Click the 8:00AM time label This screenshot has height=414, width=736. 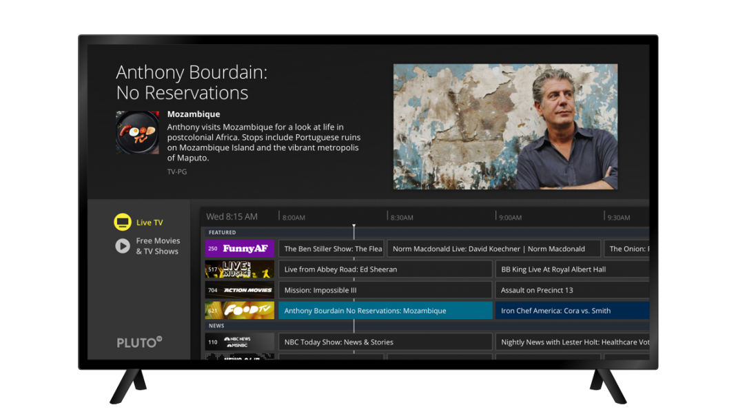pyautogui.click(x=294, y=218)
